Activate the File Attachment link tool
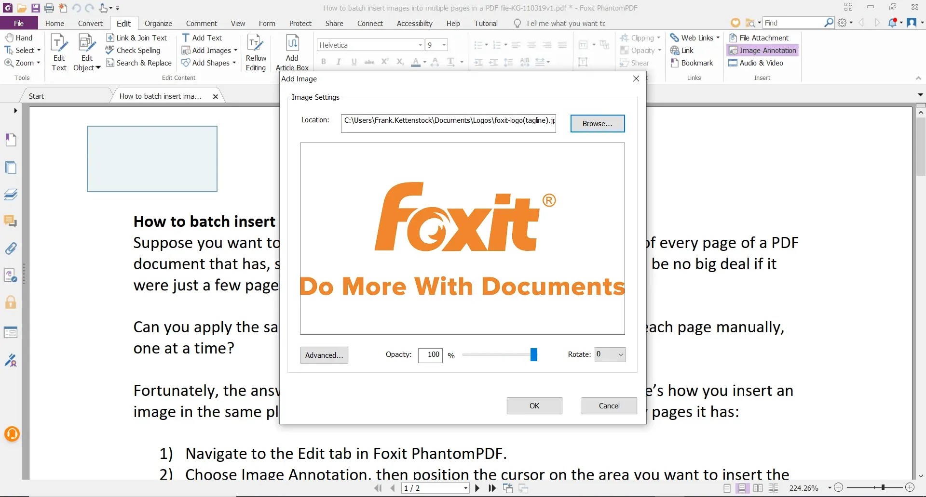The width and height of the screenshot is (926, 497). coord(760,37)
